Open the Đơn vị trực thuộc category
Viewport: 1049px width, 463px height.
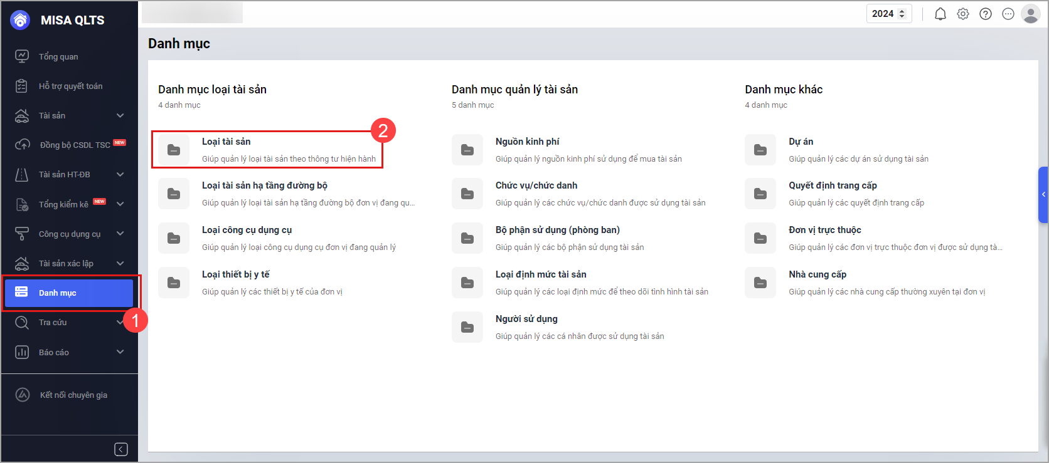coord(875,238)
